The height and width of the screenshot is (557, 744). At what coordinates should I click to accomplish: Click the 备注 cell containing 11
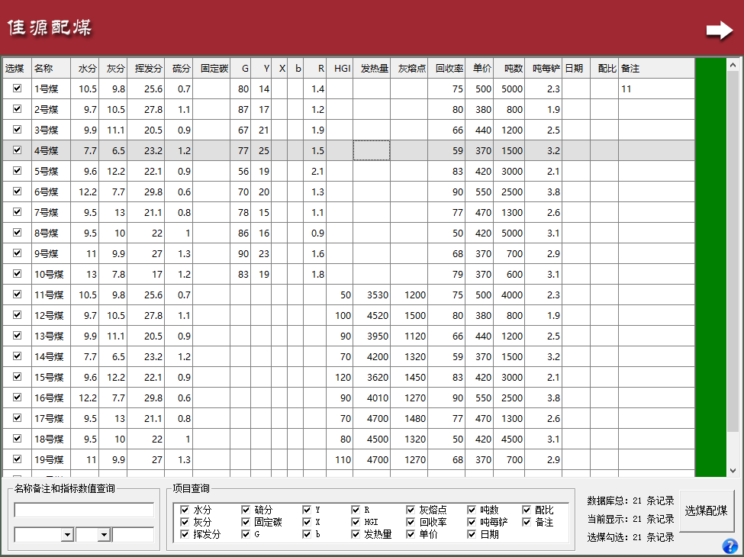click(657, 89)
